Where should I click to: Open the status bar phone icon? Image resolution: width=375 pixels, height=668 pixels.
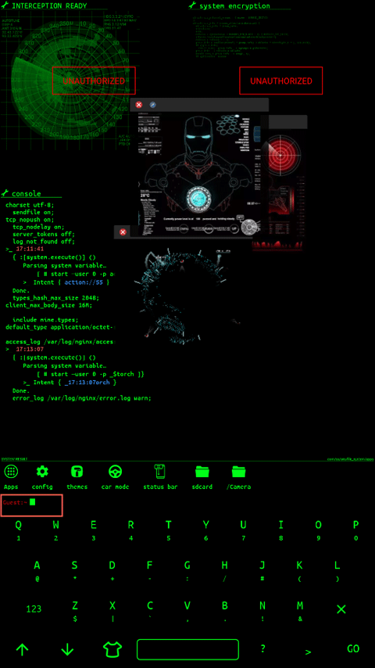(x=160, y=471)
